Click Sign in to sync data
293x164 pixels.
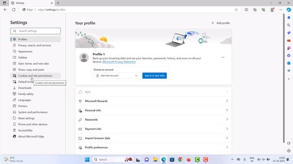154,76
